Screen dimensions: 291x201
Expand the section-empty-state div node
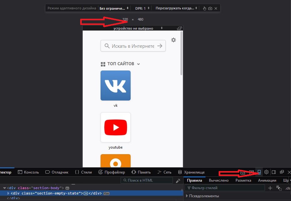[x=8, y=193]
